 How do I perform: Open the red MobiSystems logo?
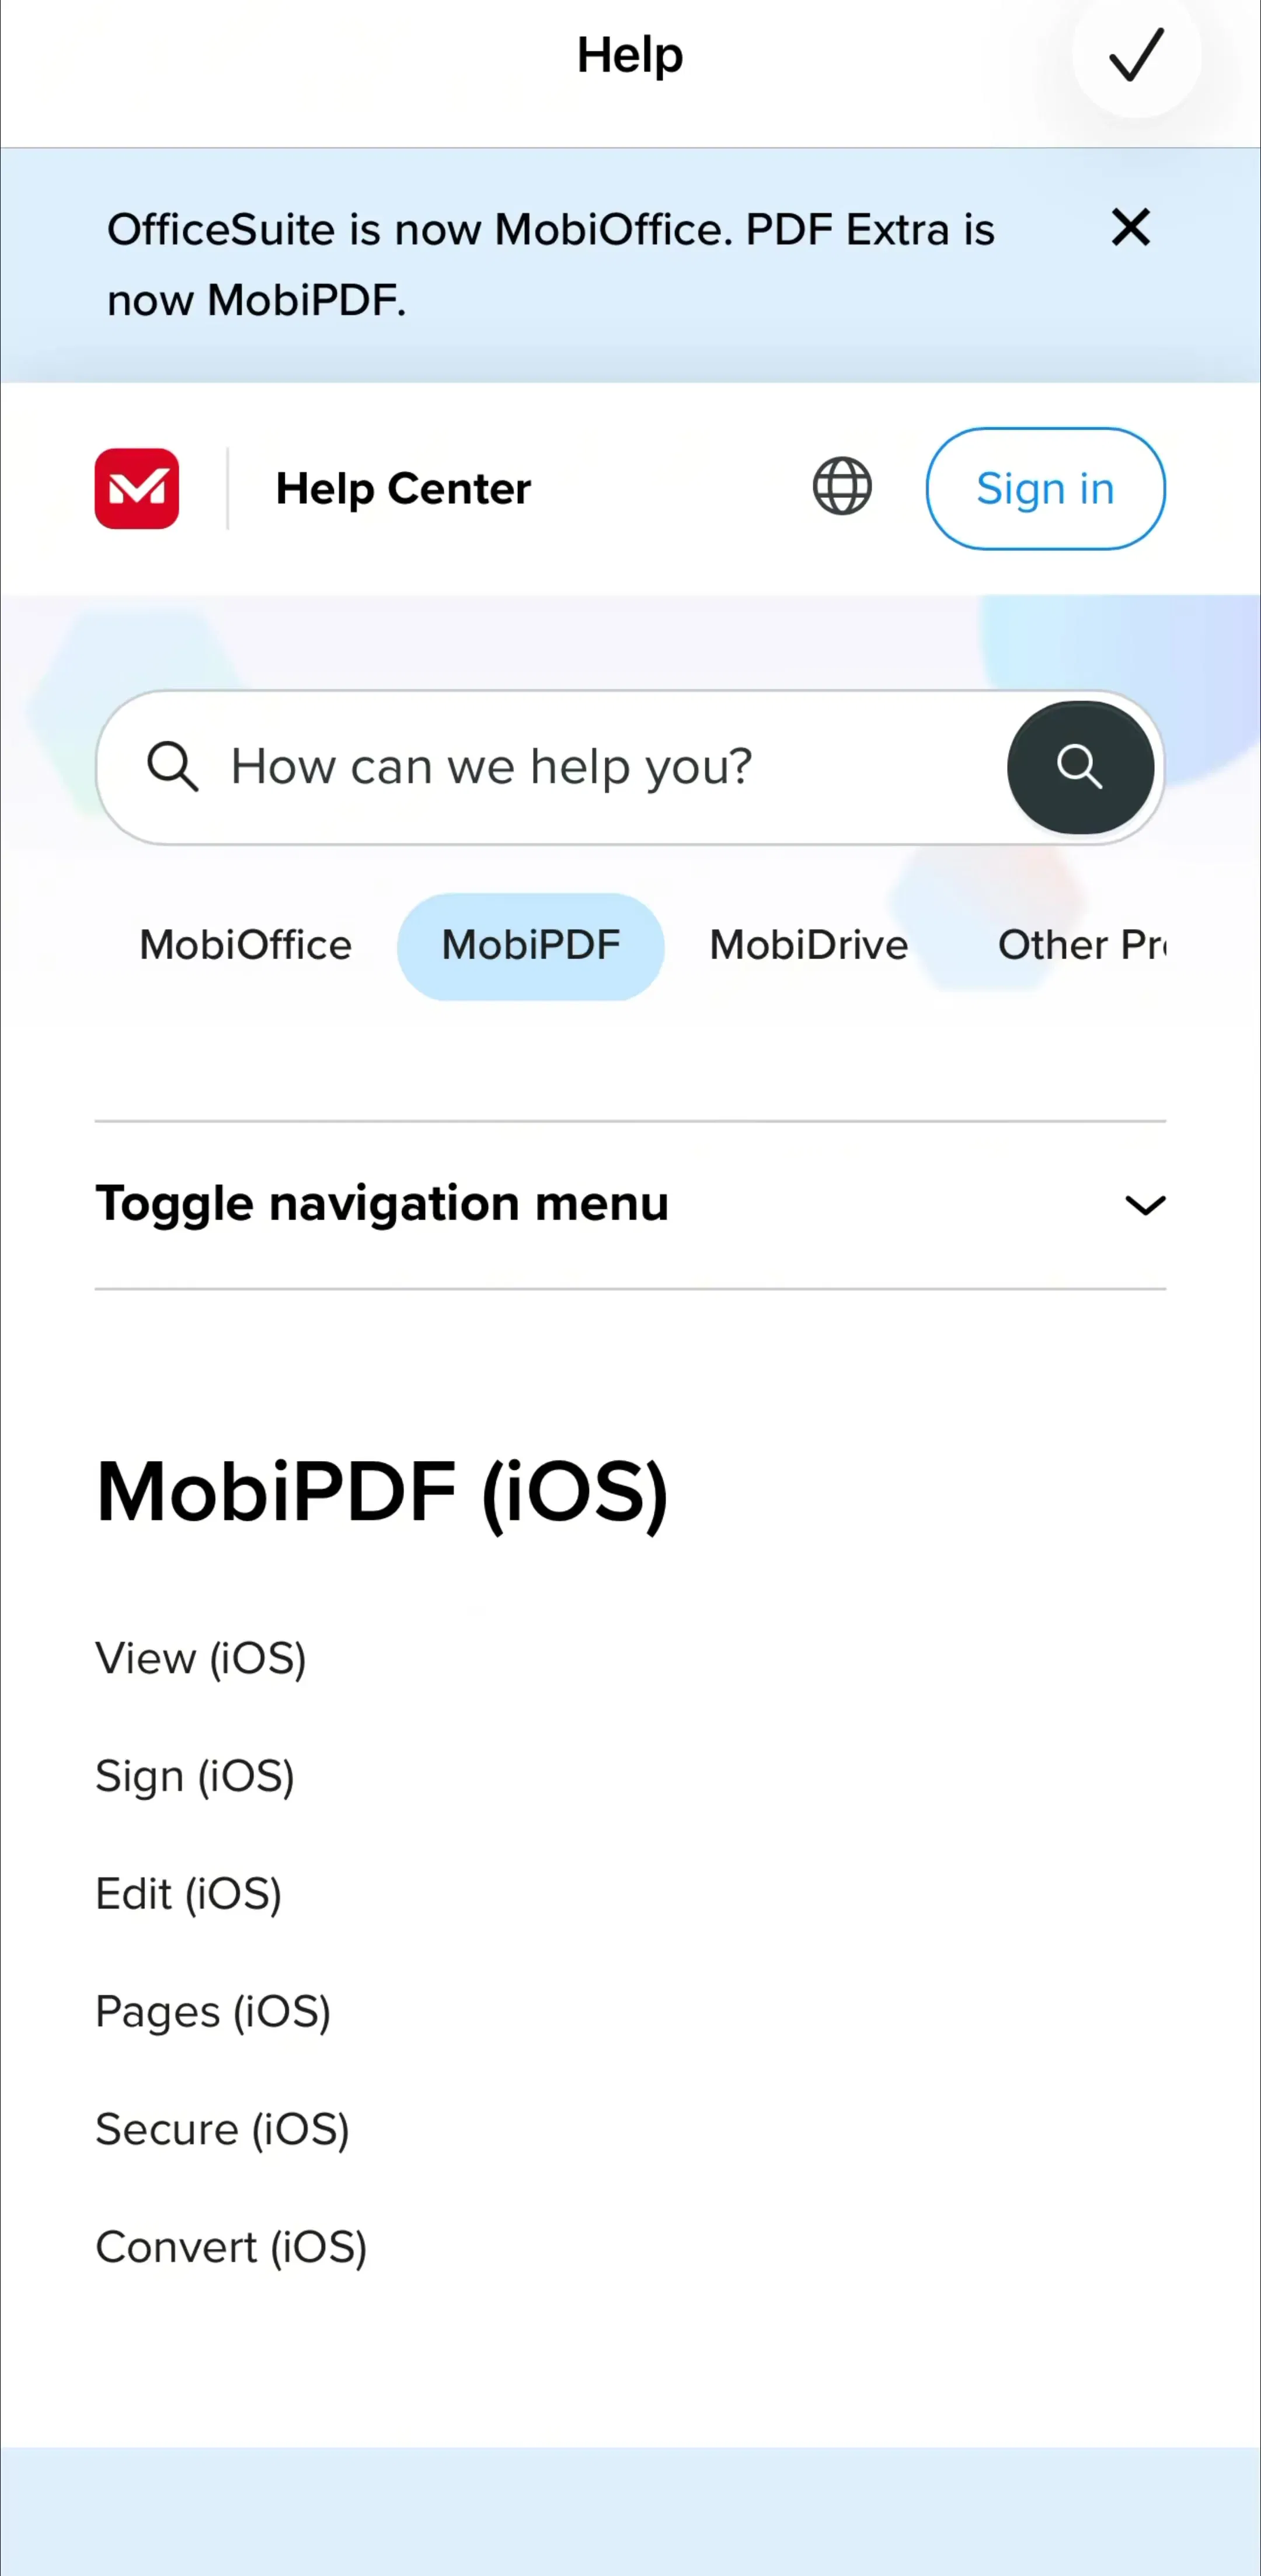(x=137, y=488)
